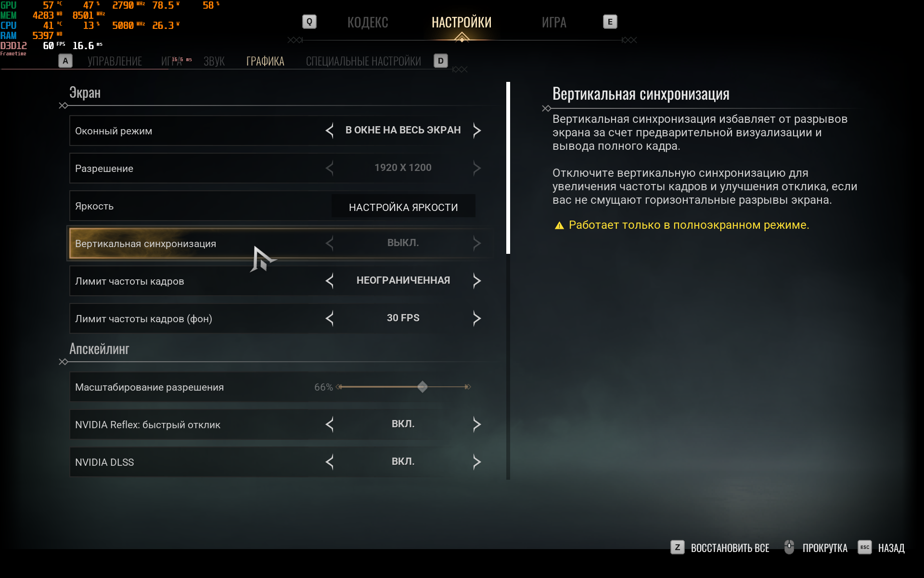Image resolution: width=924 pixels, height=578 pixels.
Task: Click right arrow for Оконный режим
Action: (476, 131)
